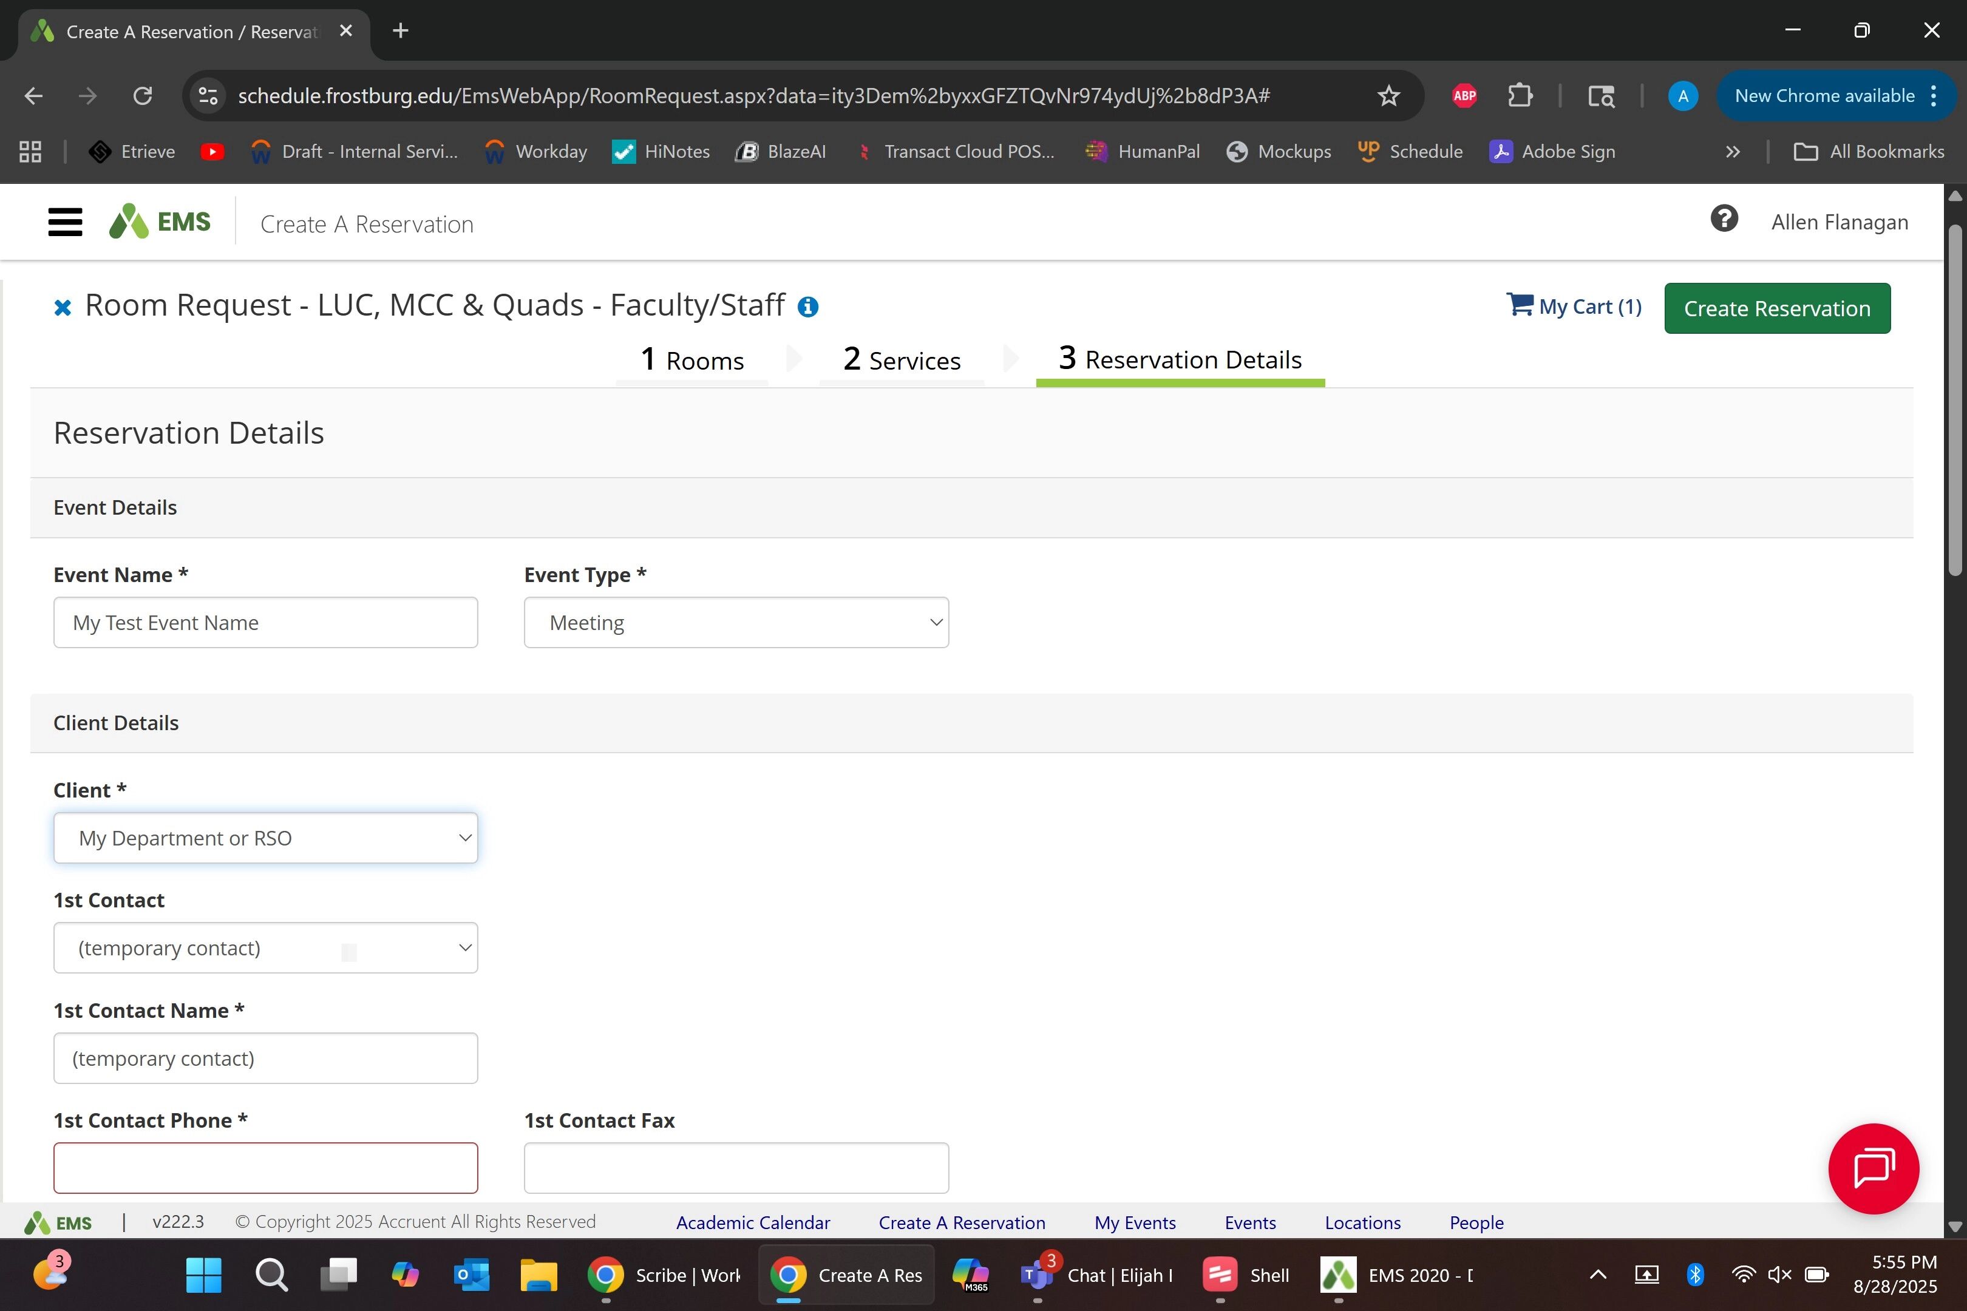Open the My Cart shopping cart
Screen dimensions: 1967x1311
(x=1574, y=306)
